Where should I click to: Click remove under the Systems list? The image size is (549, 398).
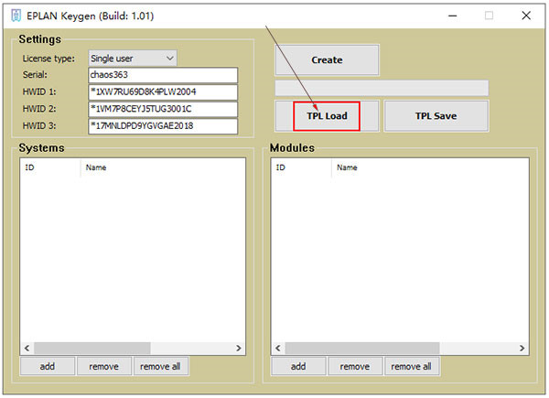point(104,367)
